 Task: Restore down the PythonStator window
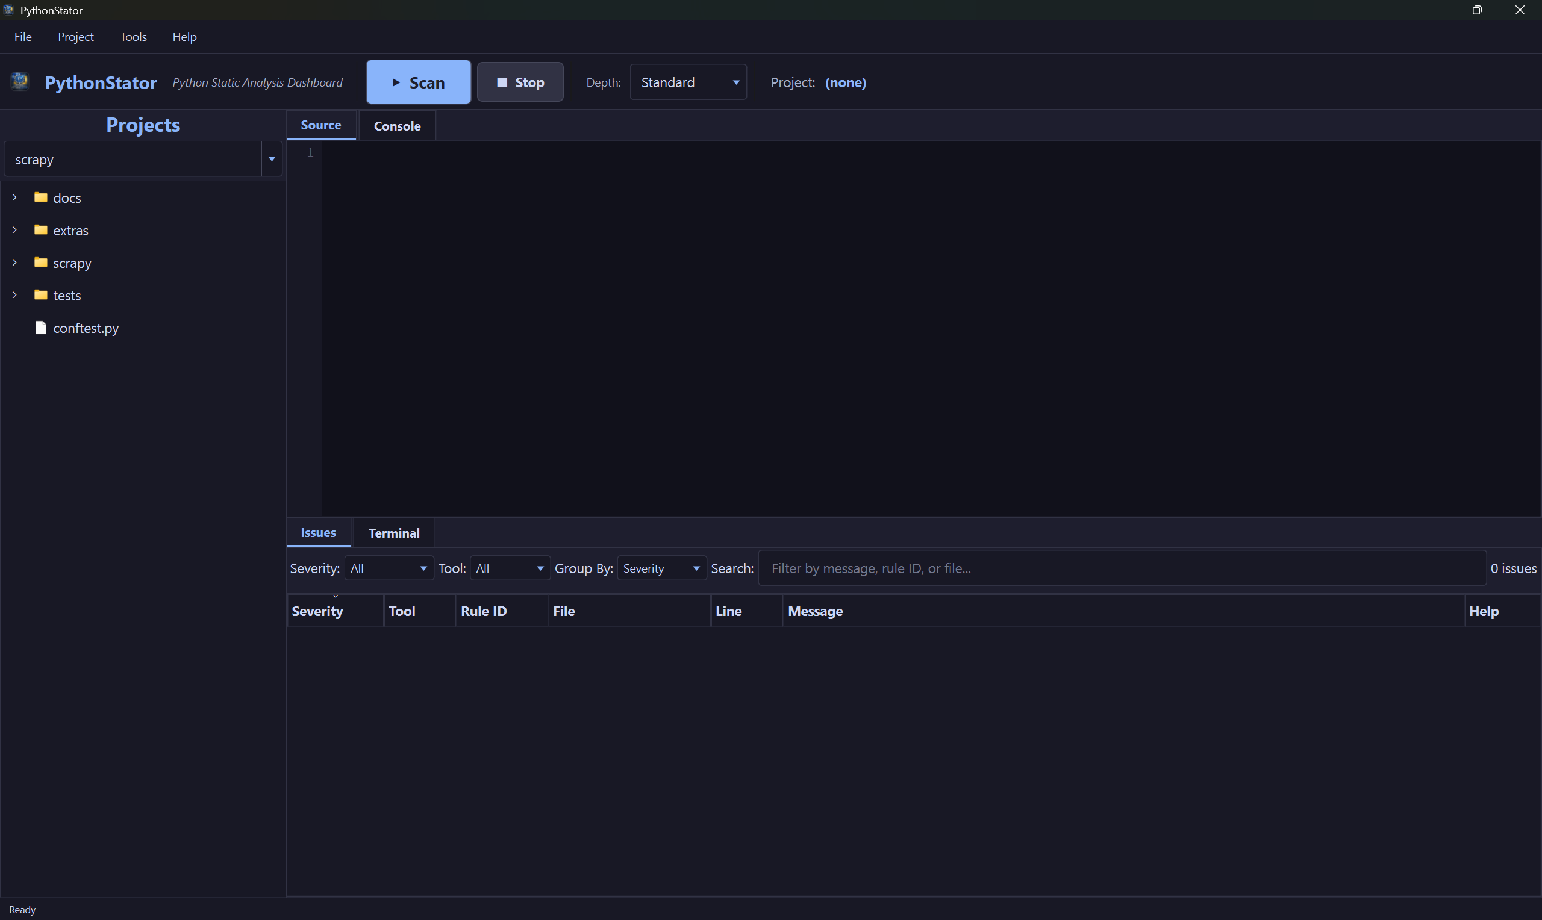(1477, 10)
